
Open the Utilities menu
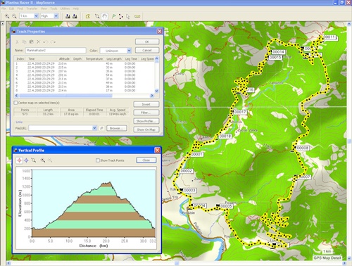click(x=65, y=8)
